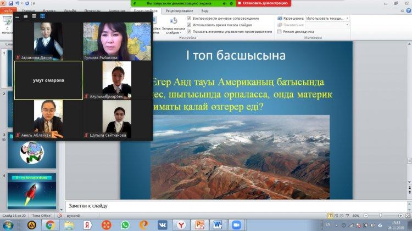
Task: Open the 'Рецензирование' ribbon tab
Action: click(x=180, y=10)
